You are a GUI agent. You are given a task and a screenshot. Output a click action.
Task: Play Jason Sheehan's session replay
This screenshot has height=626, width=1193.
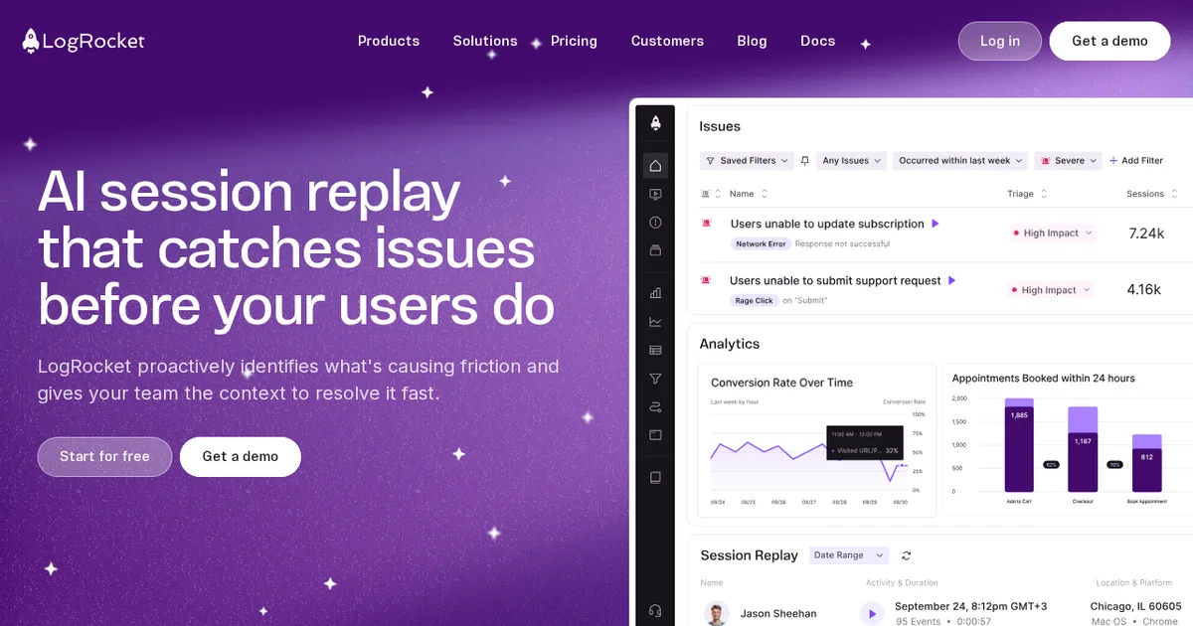pyautogui.click(x=872, y=613)
